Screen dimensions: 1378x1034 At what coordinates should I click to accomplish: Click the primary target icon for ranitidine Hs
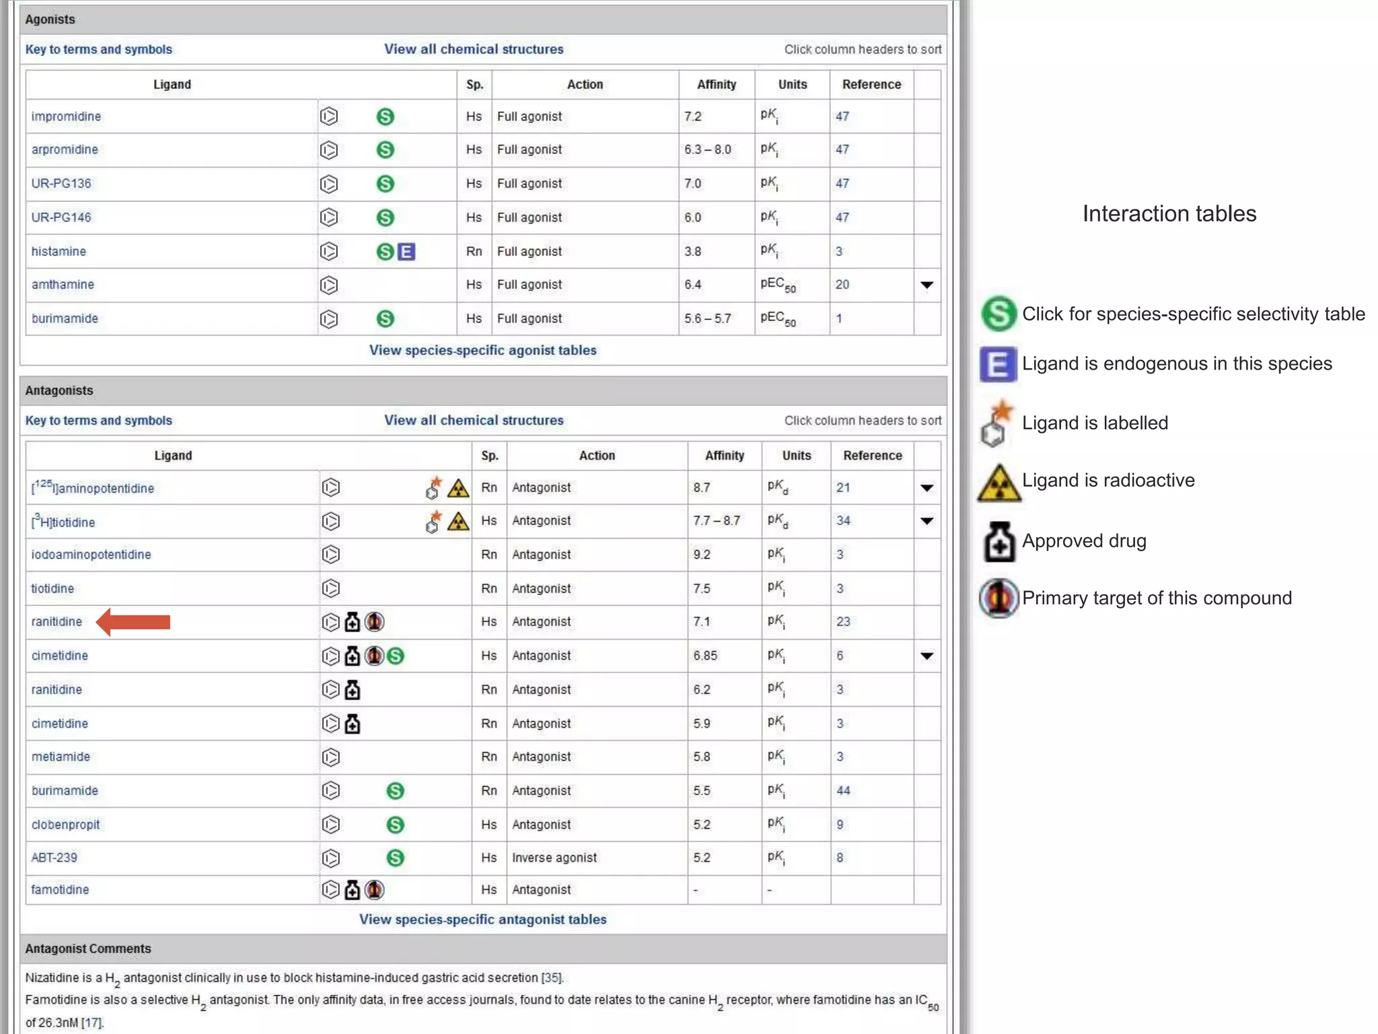tap(375, 622)
